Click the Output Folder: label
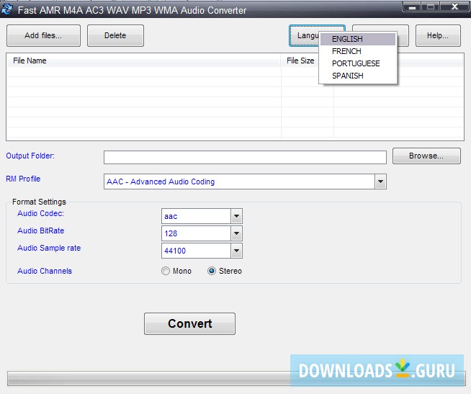Viewport: 471px width, 394px height. (x=30, y=156)
